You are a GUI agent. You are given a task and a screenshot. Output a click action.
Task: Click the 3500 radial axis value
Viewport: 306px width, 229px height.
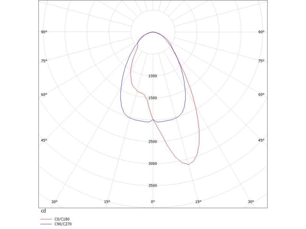click(153, 185)
